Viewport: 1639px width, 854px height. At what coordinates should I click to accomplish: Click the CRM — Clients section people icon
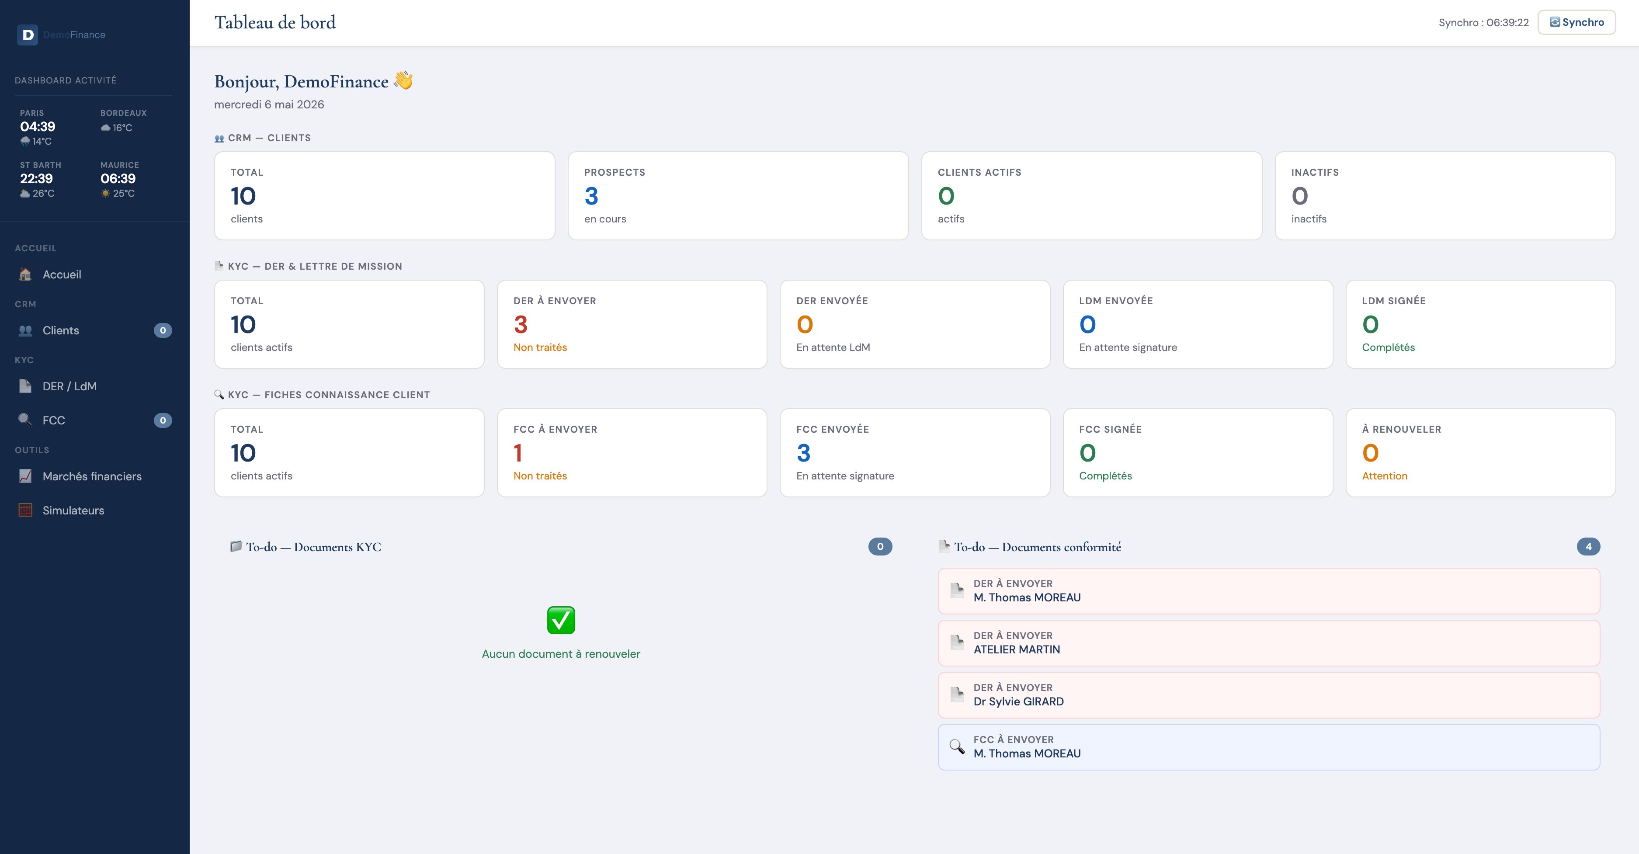click(219, 138)
